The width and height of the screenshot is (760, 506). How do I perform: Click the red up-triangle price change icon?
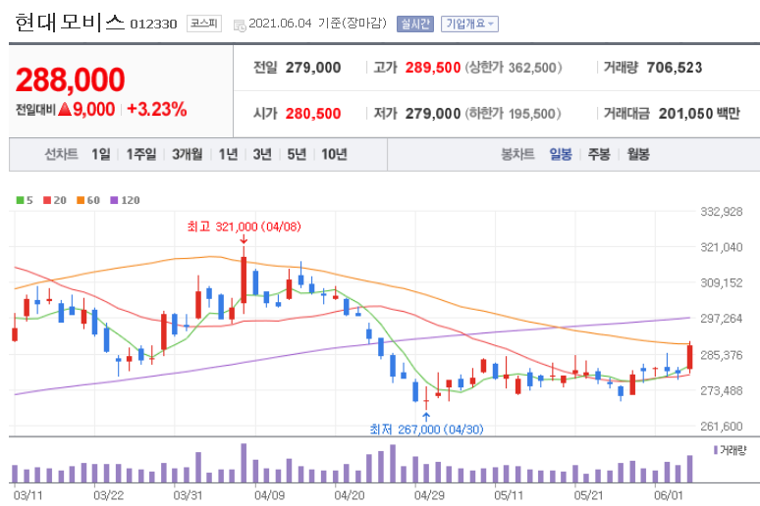pyautogui.click(x=65, y=110)
